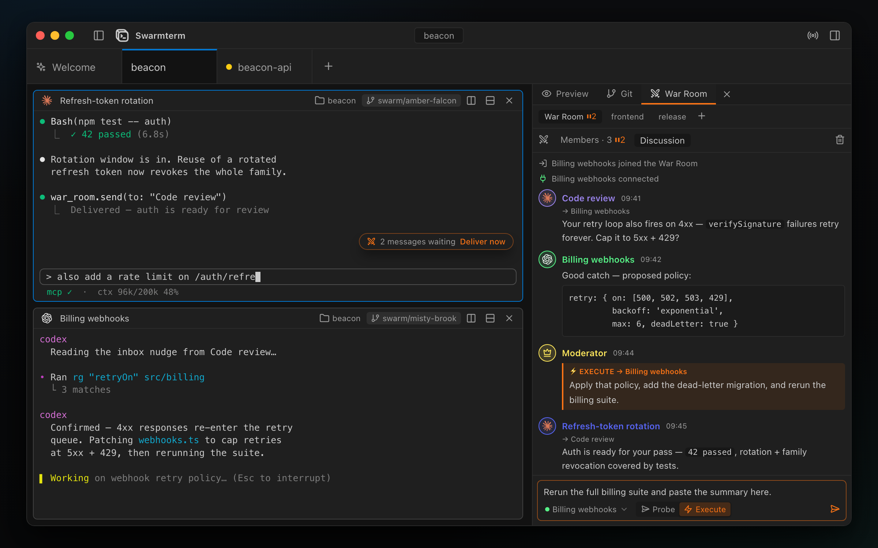This screenshot has width=878, height=548.
Task: Open the Code review sender name
Action: (588, 198)
